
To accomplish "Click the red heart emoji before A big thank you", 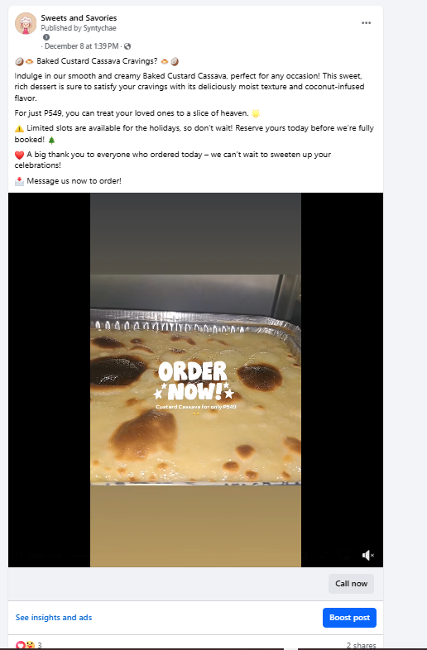I will pyautogui.click(x=20, y=155).
